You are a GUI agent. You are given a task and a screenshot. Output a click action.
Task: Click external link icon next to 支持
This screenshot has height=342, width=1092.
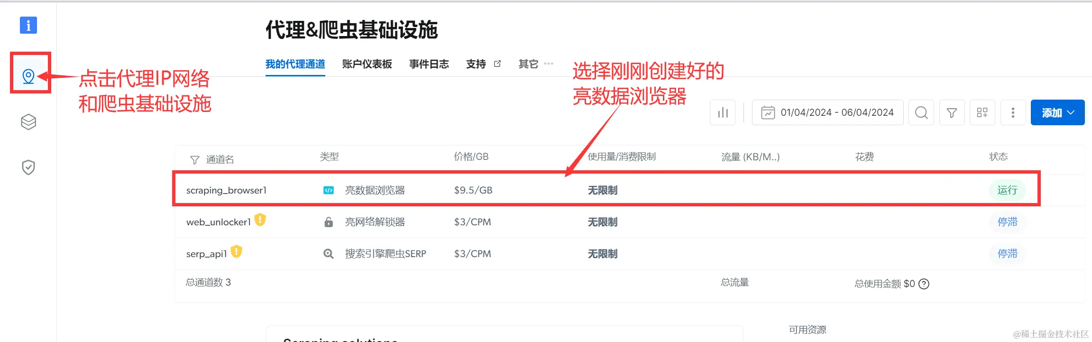tap(497, 64)
